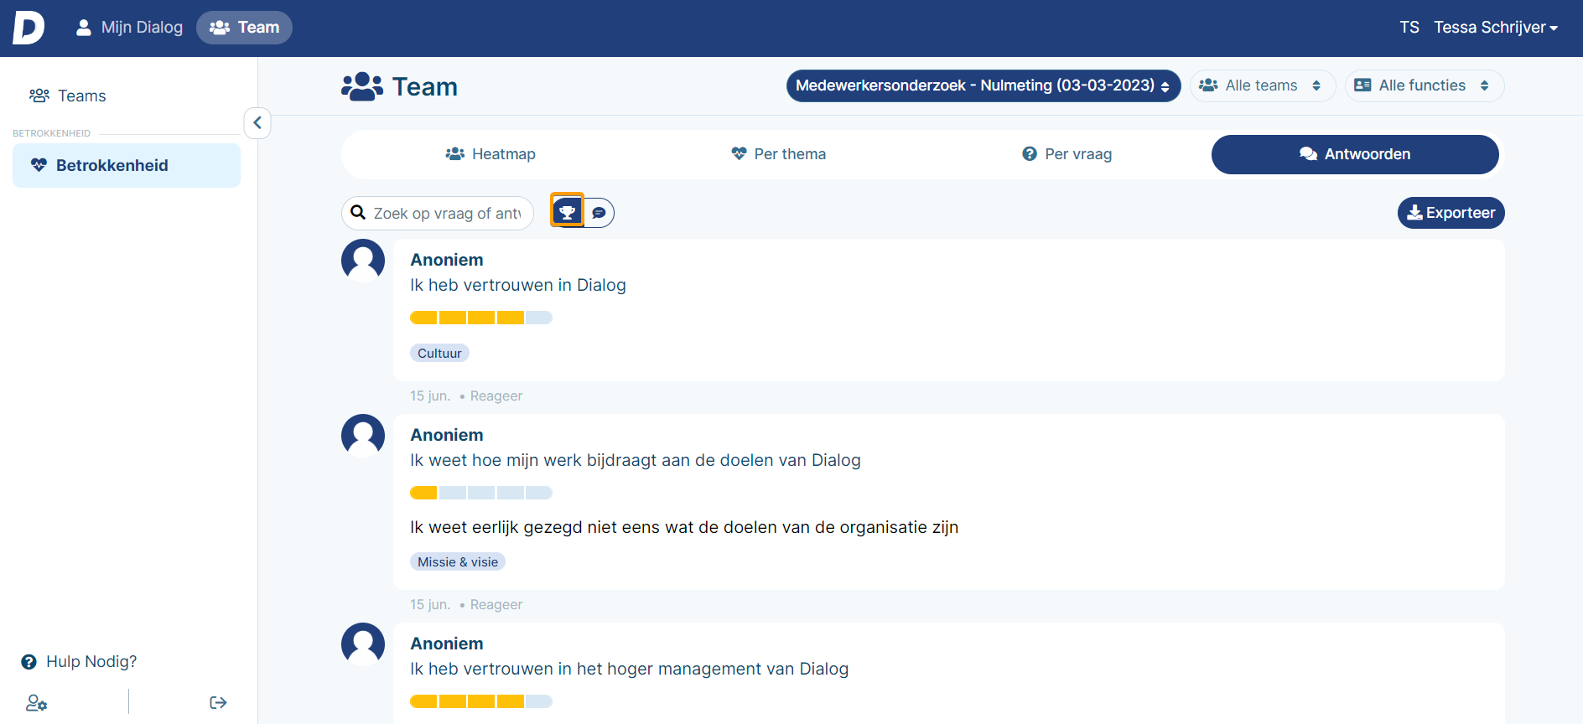Click the Exporteer button
Screen dimensions: 1583x724
(x=1451, y=213)
